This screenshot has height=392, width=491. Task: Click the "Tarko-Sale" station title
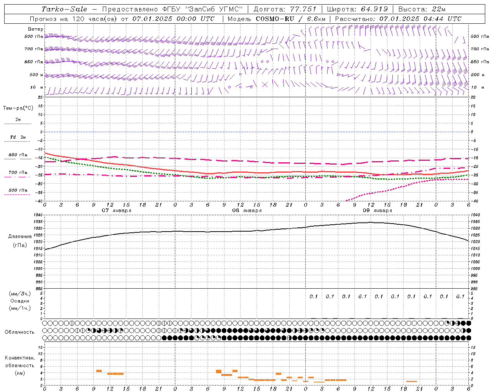[64, 9]
